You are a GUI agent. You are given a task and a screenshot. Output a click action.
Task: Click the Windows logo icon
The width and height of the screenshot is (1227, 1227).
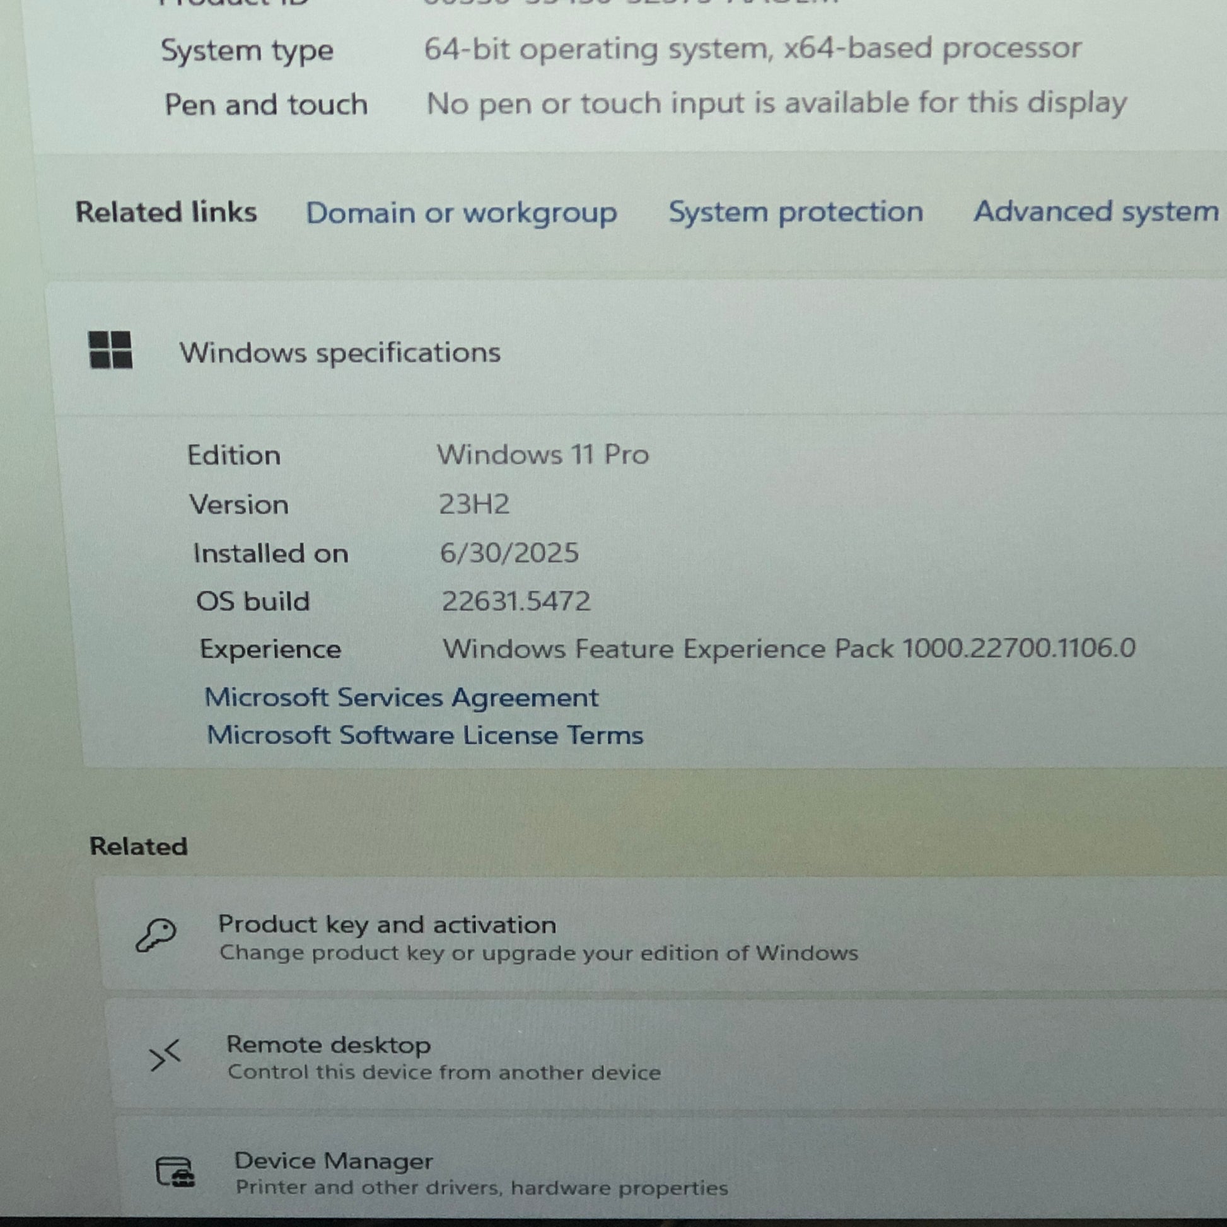[110, 349]
